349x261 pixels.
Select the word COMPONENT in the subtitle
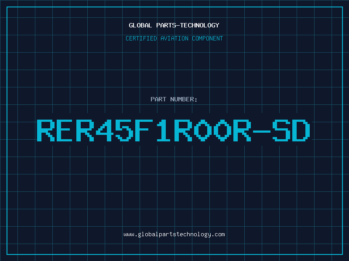[x=208, y=38]
